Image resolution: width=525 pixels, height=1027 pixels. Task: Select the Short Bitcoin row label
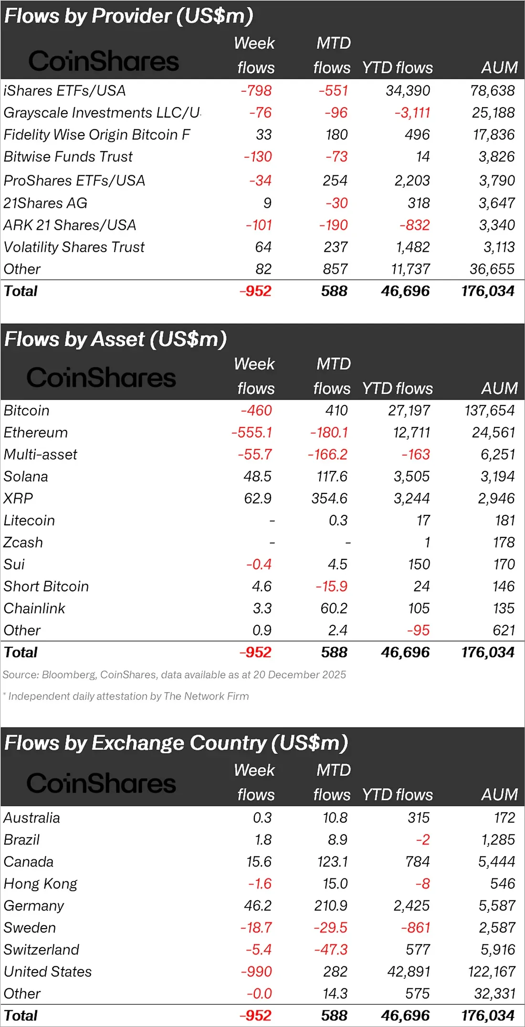pyautogui.click(x=46, y=587)
